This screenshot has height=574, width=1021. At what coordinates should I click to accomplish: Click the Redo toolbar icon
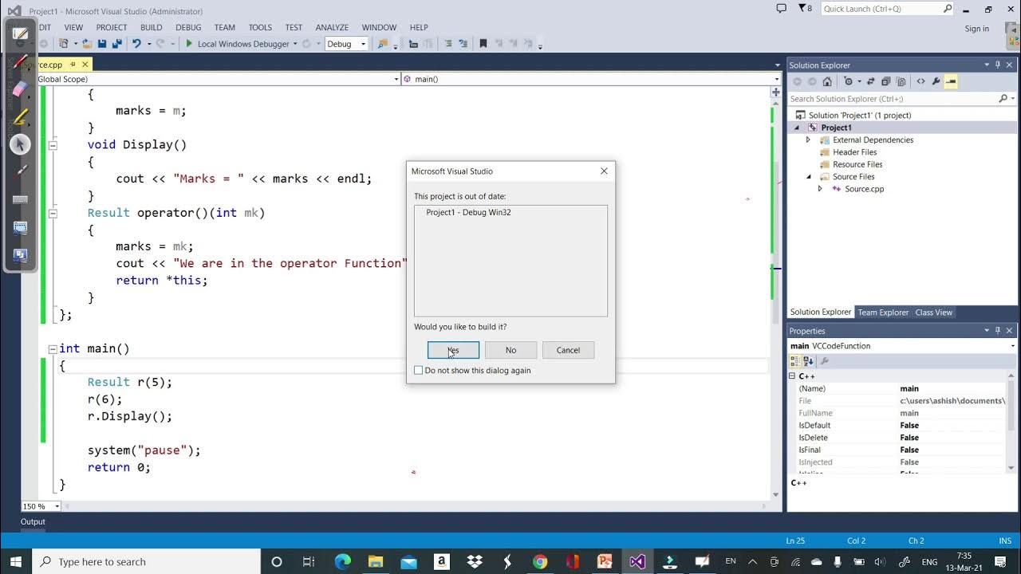(160, 44)
